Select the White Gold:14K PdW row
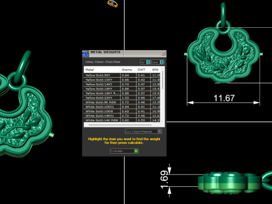The height and width of the screenshot is (204, 272). coord(122,120)
